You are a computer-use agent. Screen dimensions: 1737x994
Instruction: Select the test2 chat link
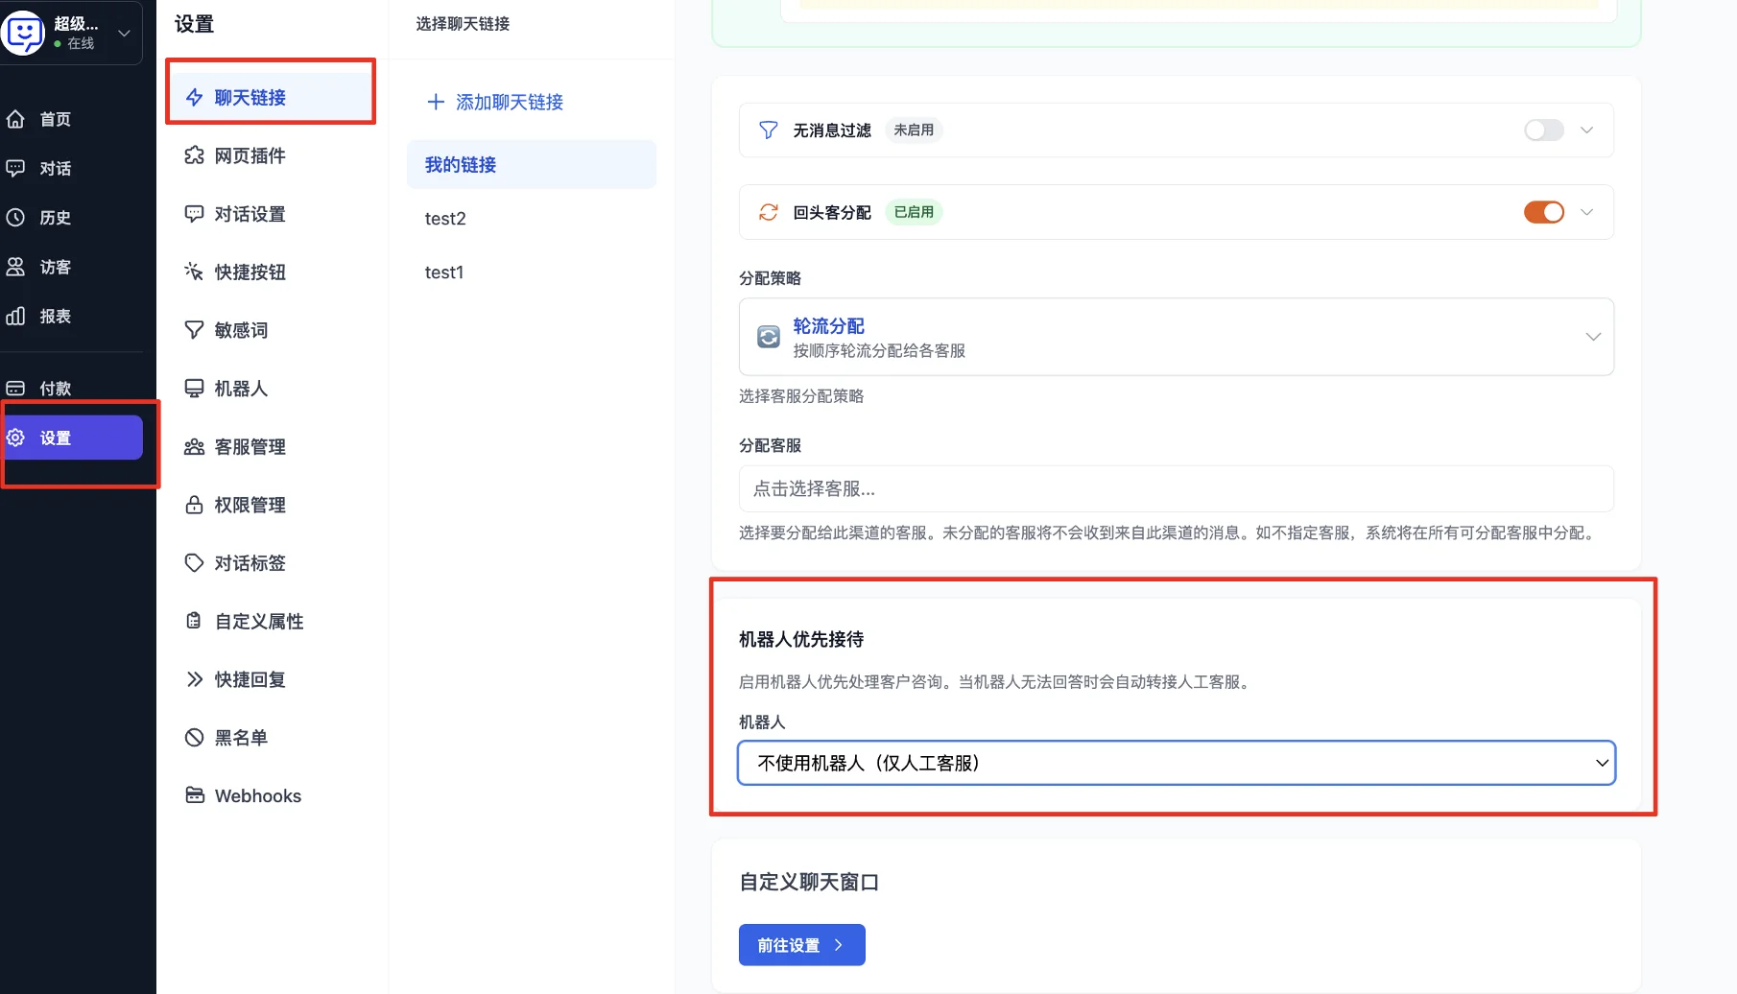pos(444,218)
